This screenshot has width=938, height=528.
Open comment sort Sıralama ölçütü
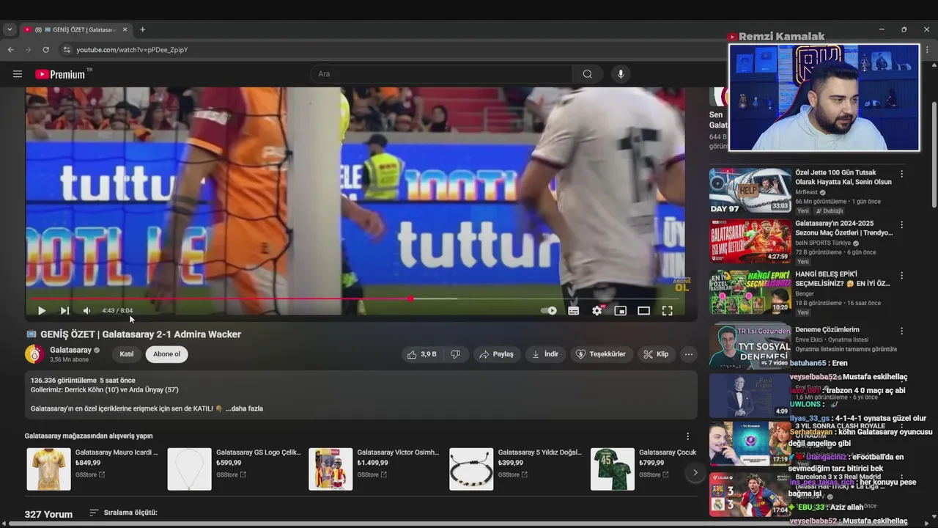coord(123,513)
